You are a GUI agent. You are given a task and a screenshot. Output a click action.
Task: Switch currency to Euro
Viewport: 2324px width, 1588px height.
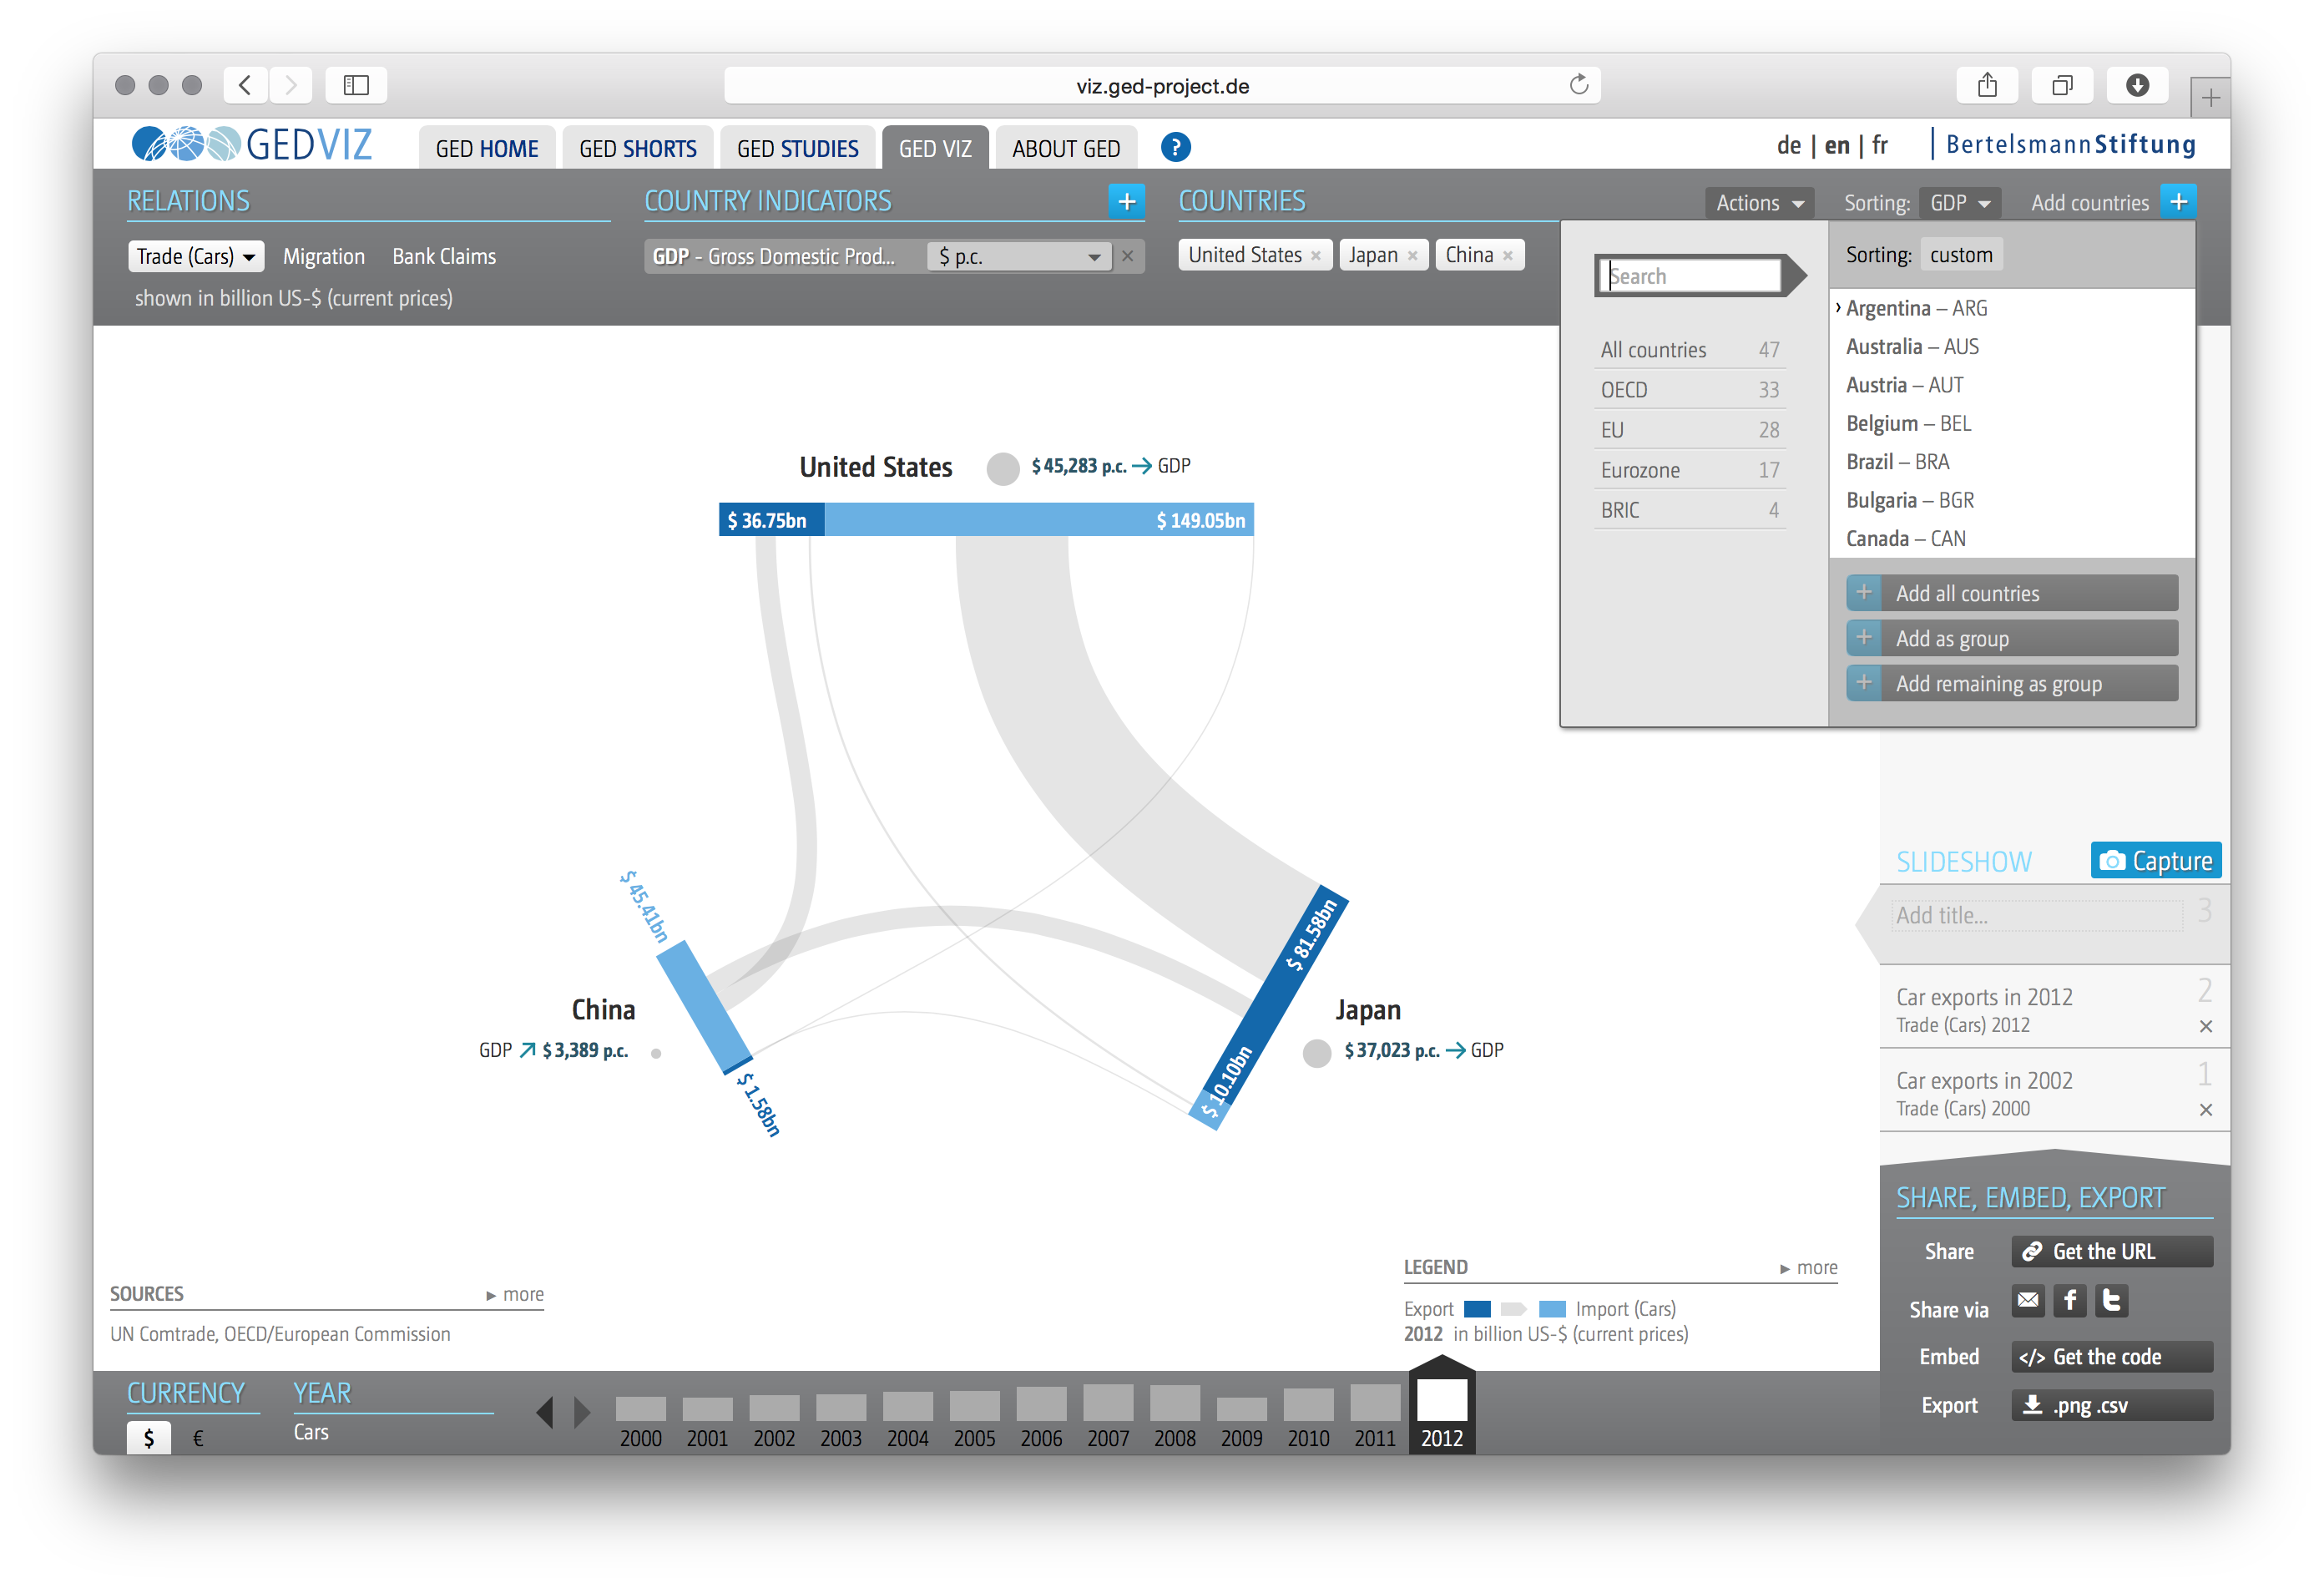click(198, 1438)
